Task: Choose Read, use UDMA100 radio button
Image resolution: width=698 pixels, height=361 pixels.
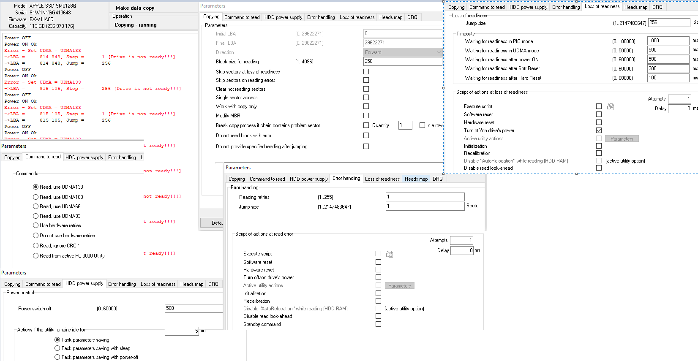Action: (36, 197)
